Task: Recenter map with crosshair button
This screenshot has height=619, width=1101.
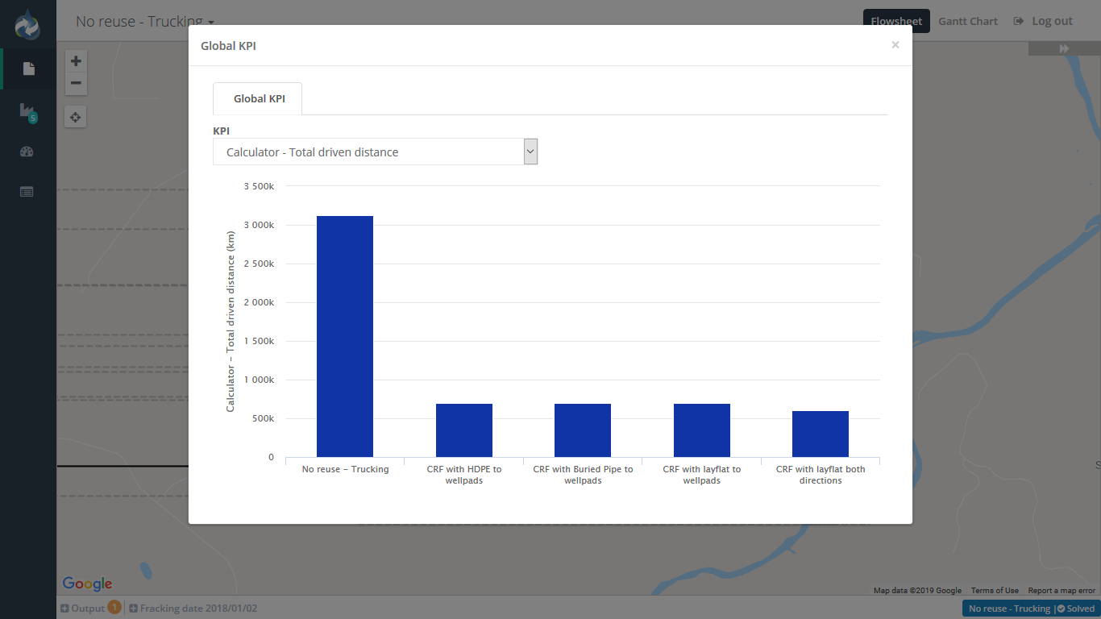Action: coord(76,118)
